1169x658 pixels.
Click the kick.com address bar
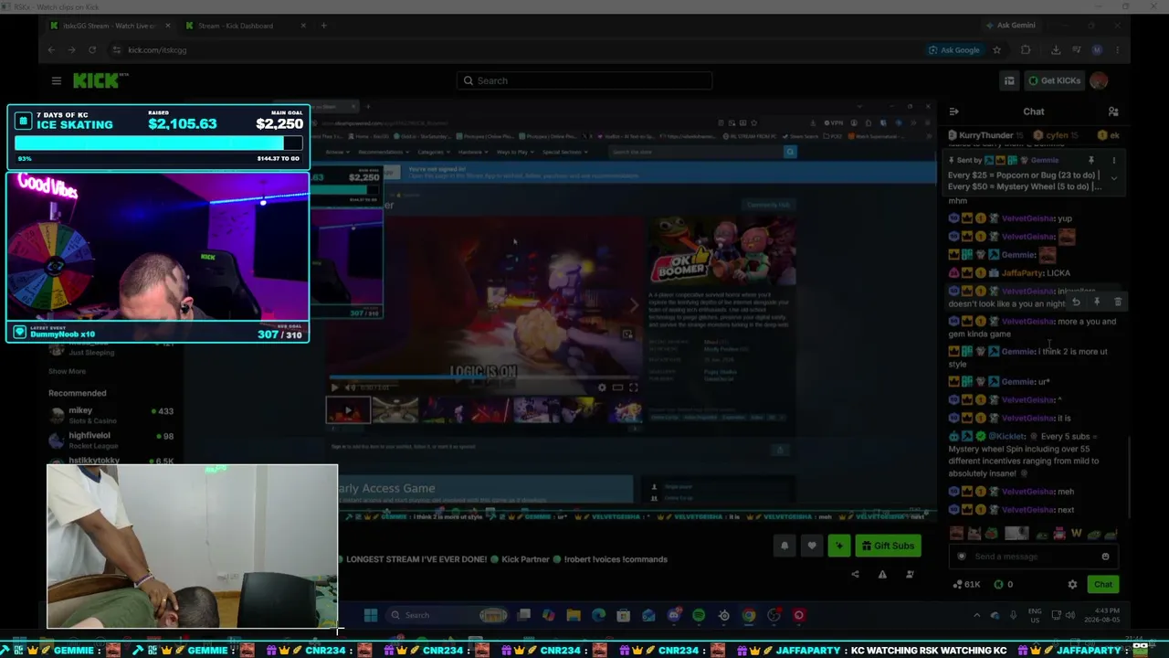point(511,50)
